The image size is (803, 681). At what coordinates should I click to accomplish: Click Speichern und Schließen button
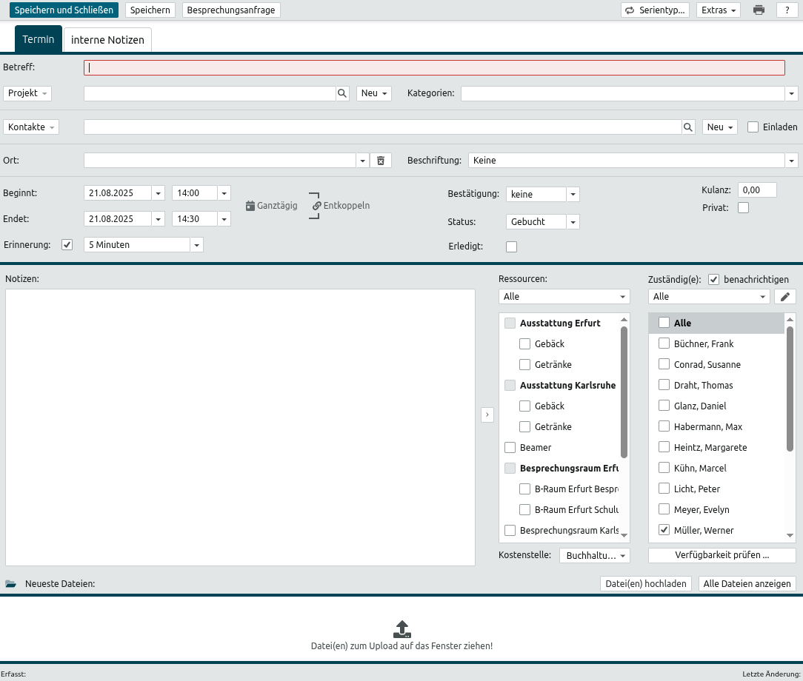click(64, 10)
